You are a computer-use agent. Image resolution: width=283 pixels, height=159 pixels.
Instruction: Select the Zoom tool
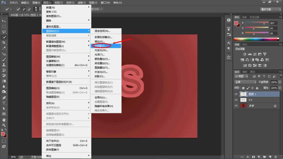pos(4,125)
